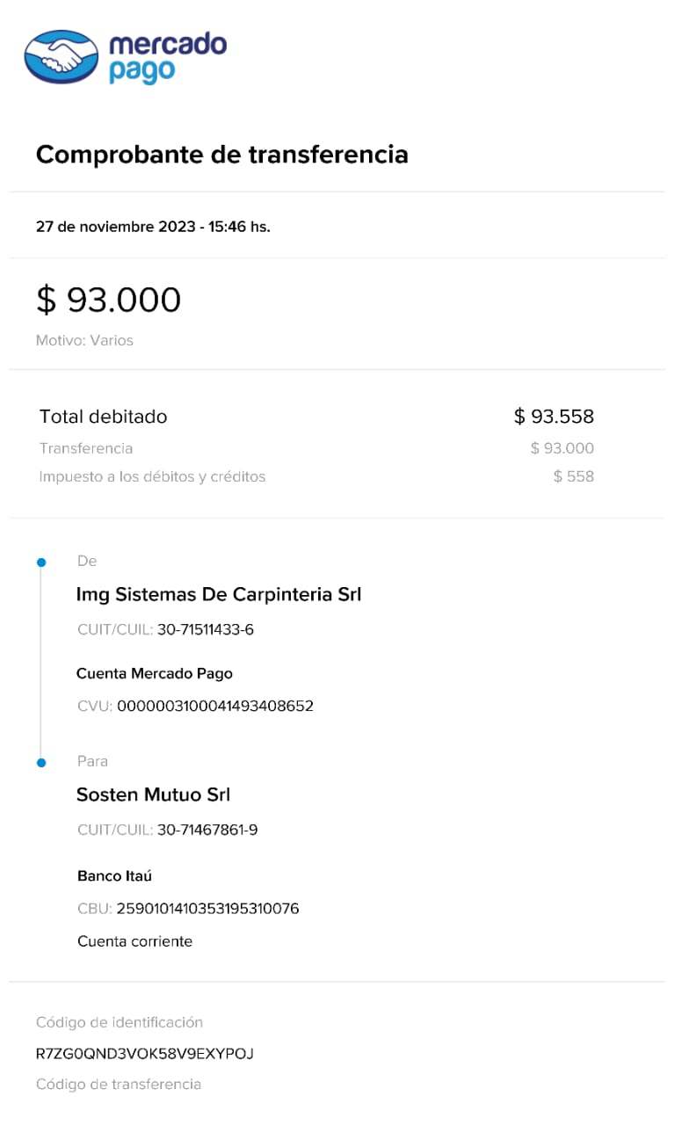Click the $ 93.558 total amount
The height and width of the screenshot is (1125, 674).
[x=554, y=417]
